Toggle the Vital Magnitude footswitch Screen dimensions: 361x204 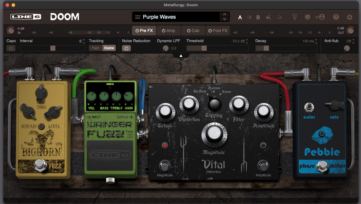click(x=165, y=166)
